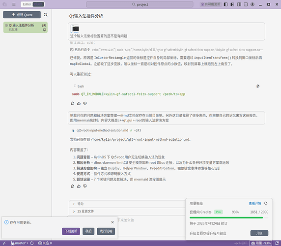Viewport: 281px width, 246px height.
Task: Thumbs up the first answer
Action: click(79, 103)
